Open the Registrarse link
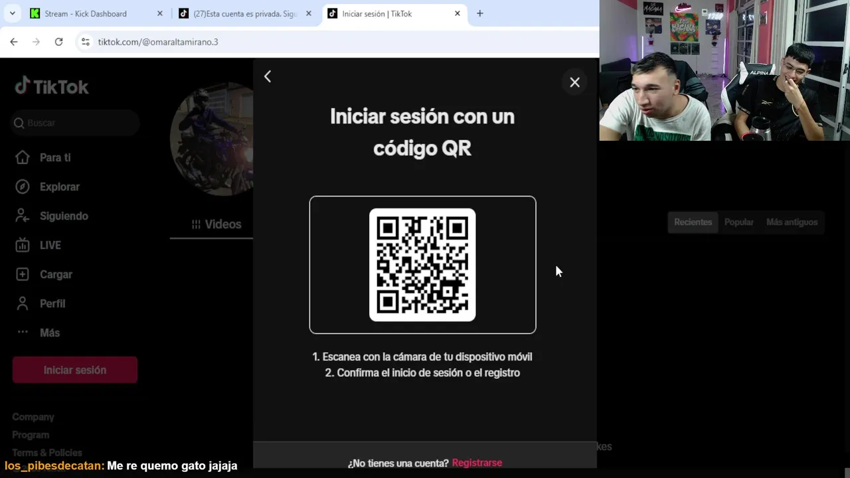 pyautogui.click(x=477, y=463)
